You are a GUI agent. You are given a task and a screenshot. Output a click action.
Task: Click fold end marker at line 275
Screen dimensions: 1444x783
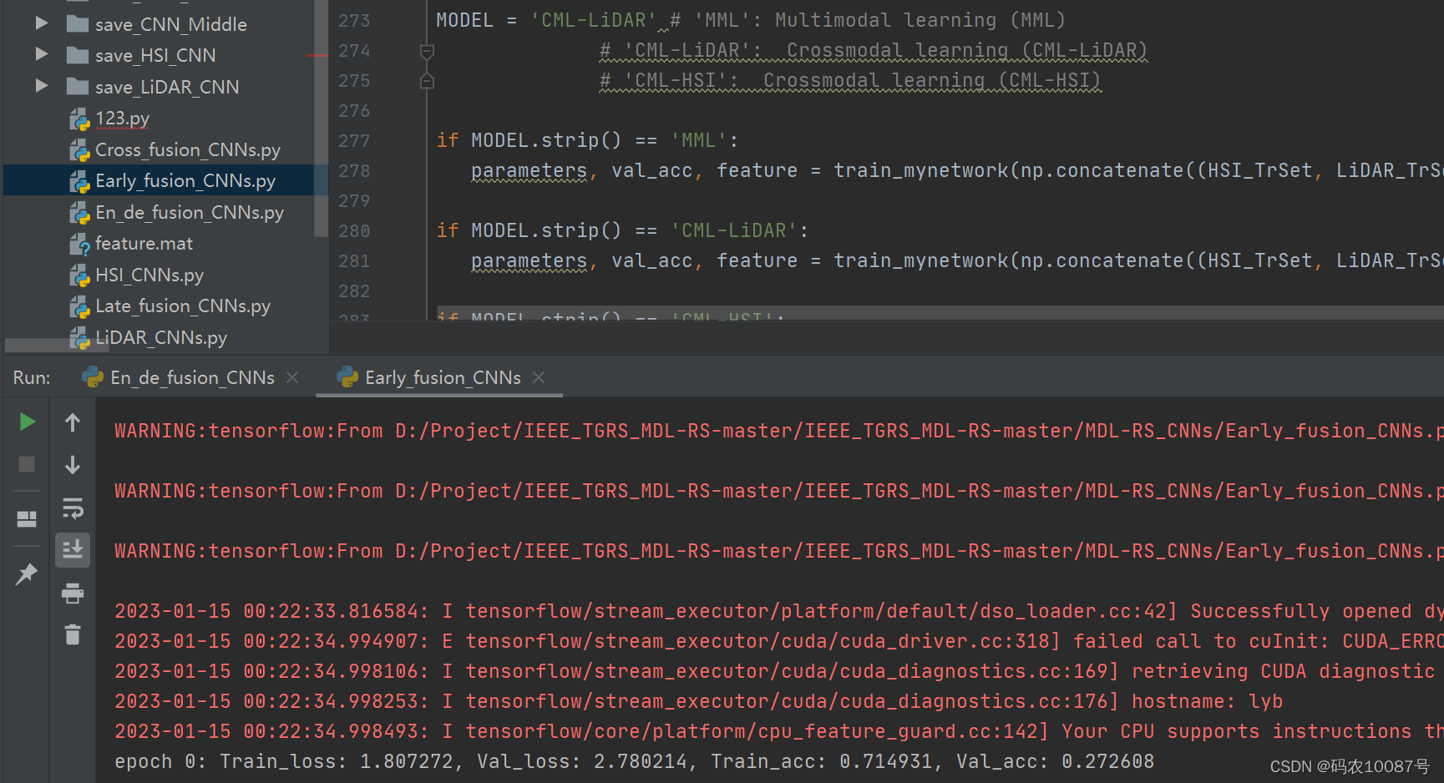pos(427,81)
